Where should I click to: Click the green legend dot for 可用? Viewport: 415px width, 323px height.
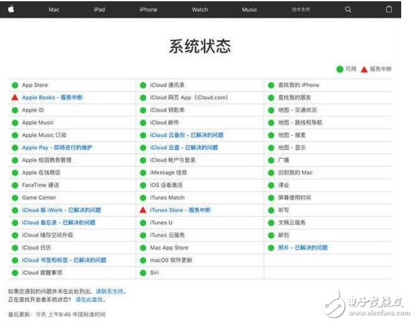coord(340,69)
